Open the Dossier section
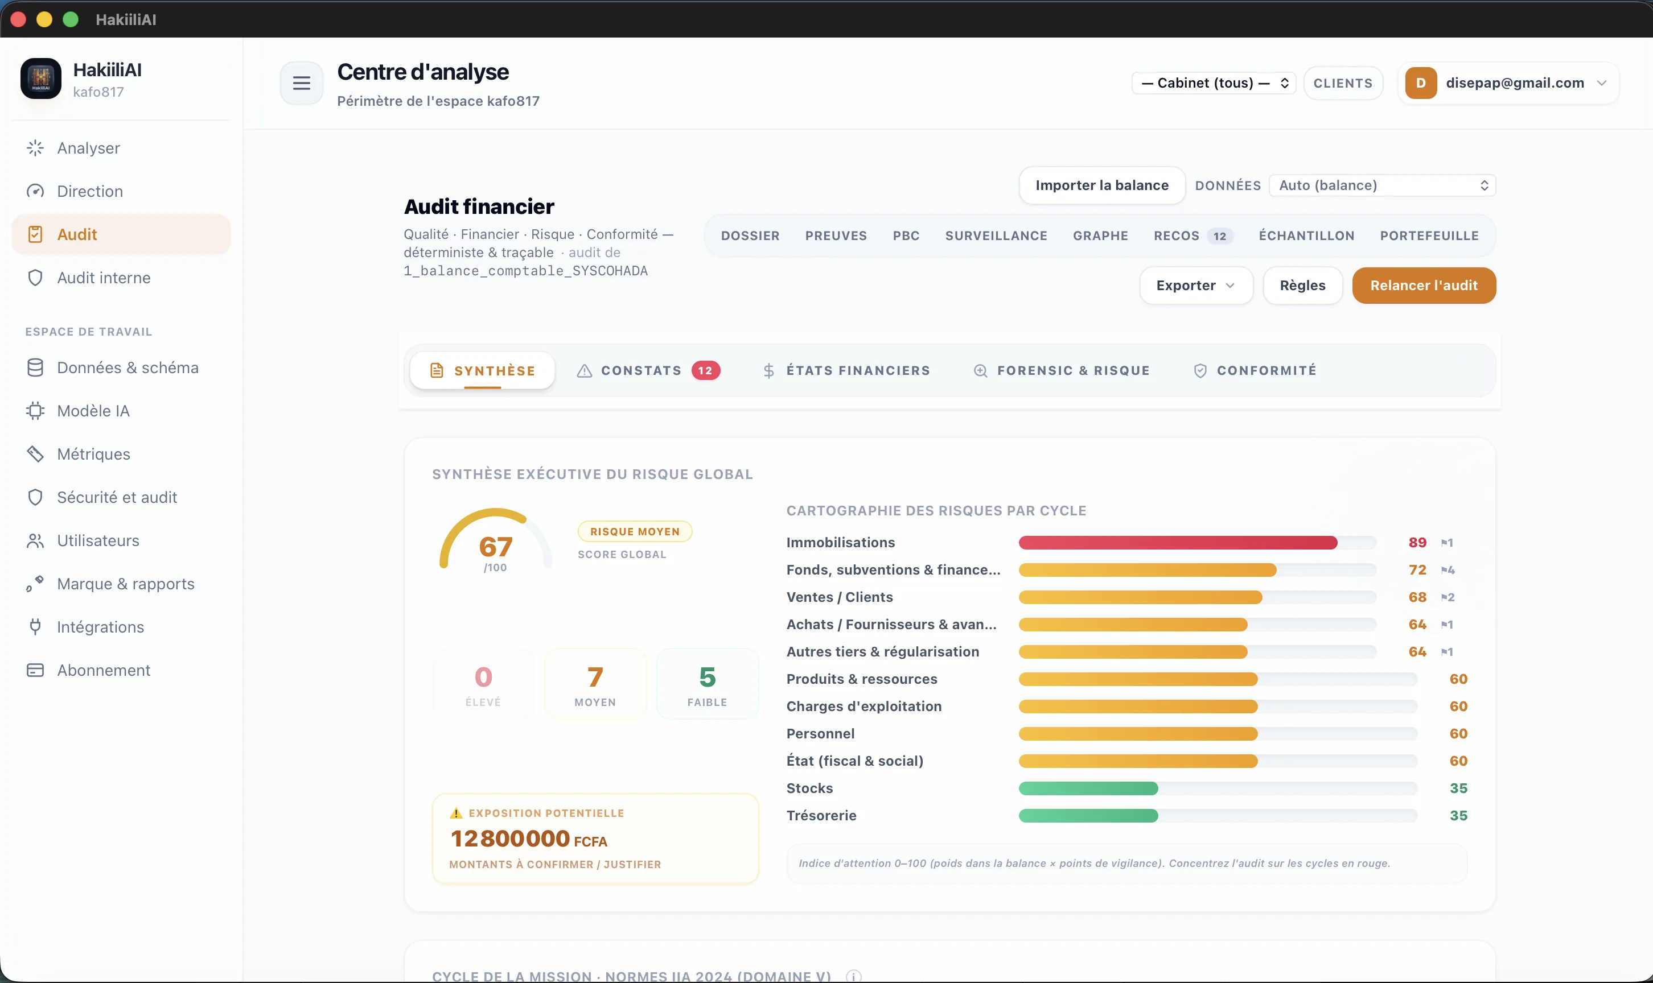Image resolution: width=1653 pixels, height=983 pixels. click(x=750, y=236)
